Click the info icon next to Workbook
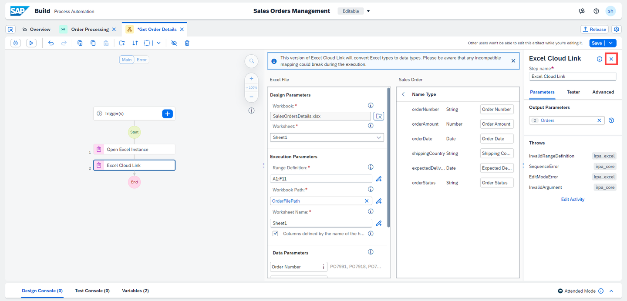The width and height of the screenshot is (627, 301). [371, 105]
